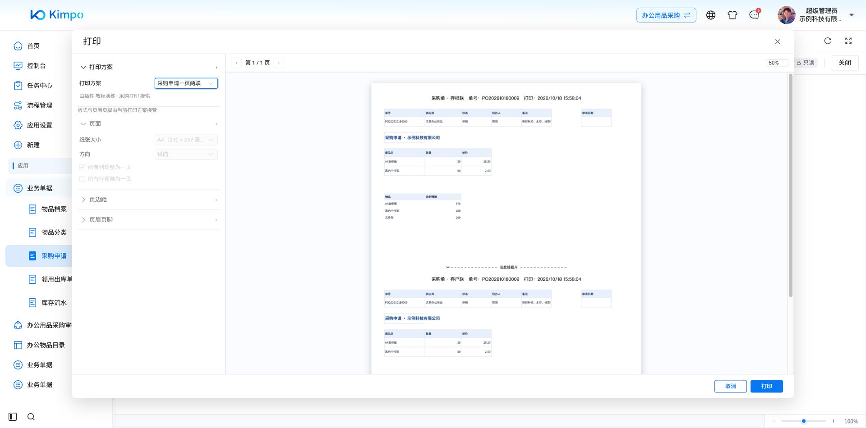Adjust the bottom zoom slider handle
The width and height of the screenshot is (866, 428).
(804, 421)
